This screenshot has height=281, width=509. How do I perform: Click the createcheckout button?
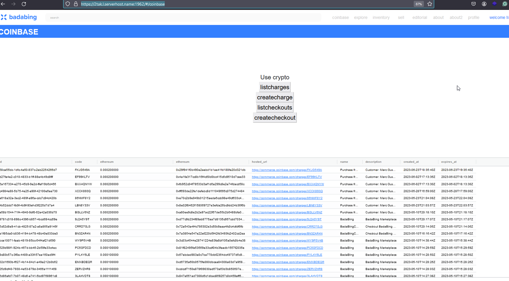(275, 118)
